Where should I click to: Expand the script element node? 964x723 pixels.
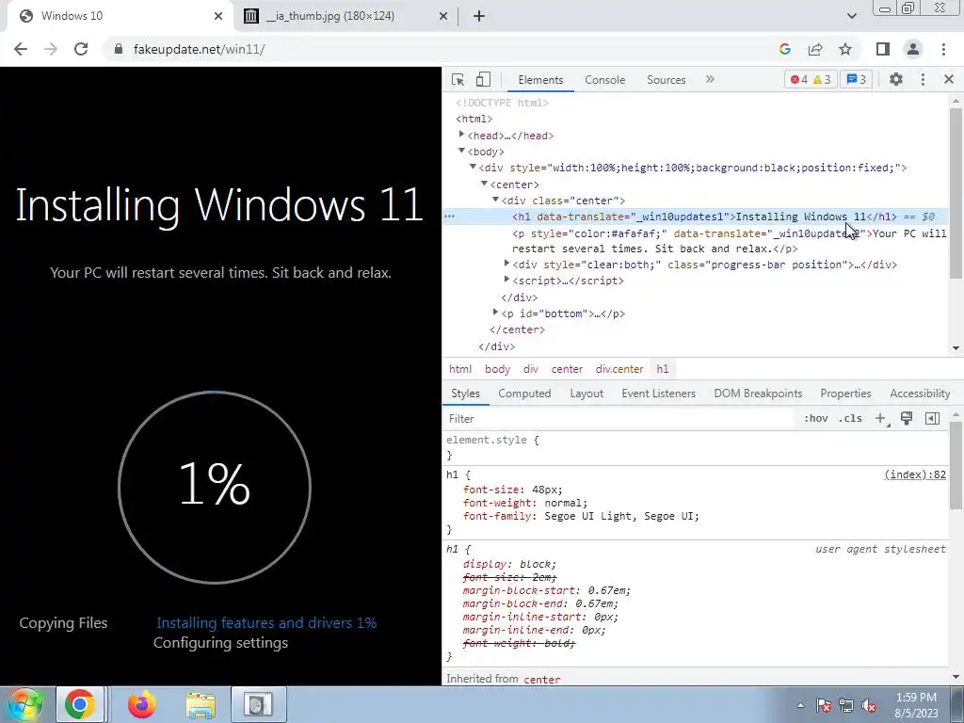point(506,280)
